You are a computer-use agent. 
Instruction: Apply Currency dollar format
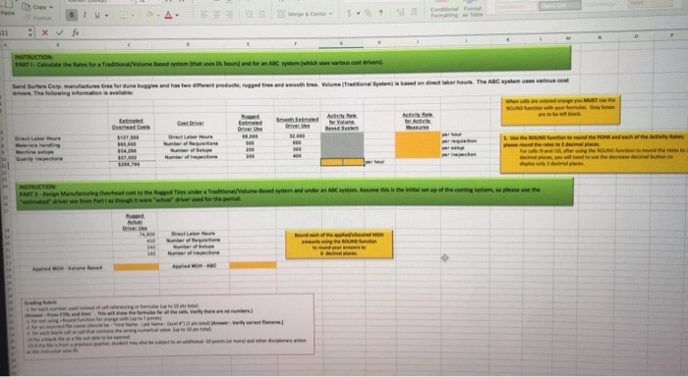[x=349, y=14]
